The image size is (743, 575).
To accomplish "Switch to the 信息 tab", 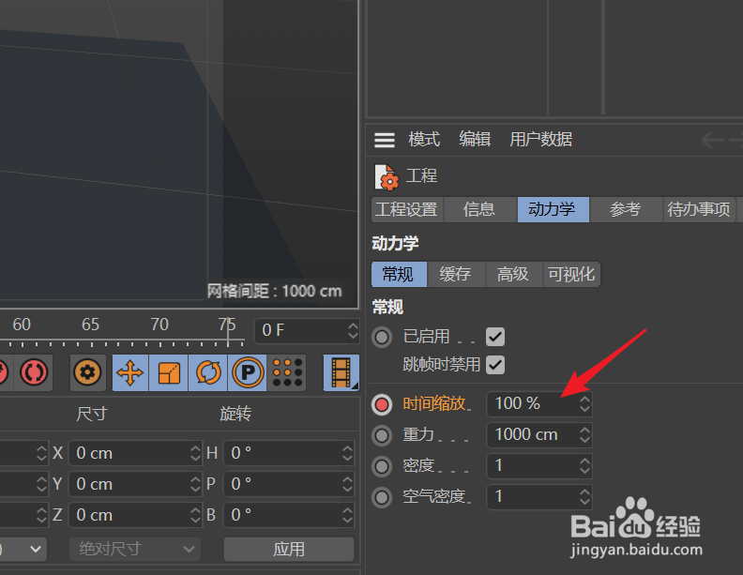I will (x=480, y=209).
